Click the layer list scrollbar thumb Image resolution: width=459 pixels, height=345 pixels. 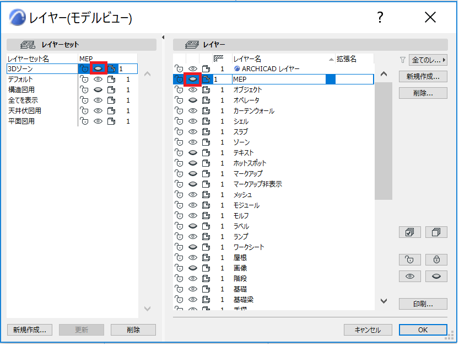click(x=384, y=141)
